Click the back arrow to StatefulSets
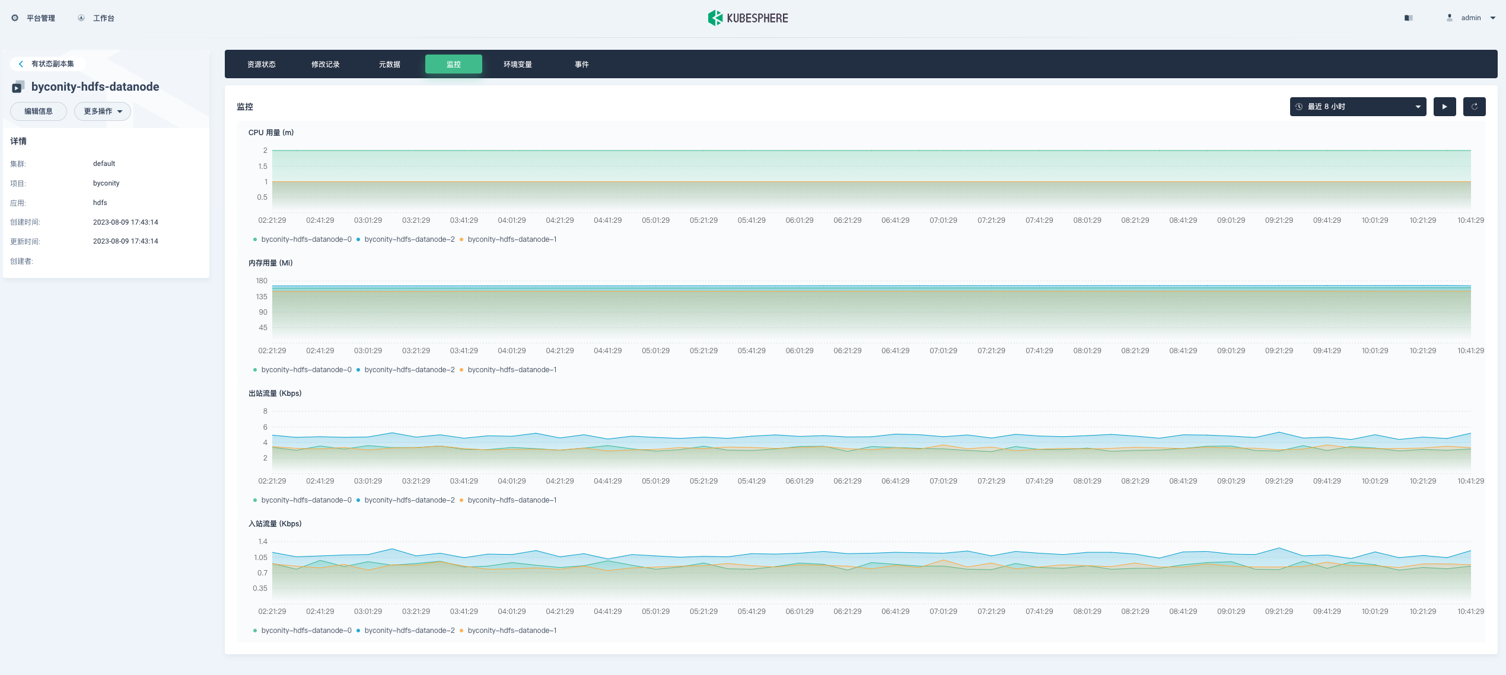This screenshot has height=675, width=1506. (x=21, y=64)
